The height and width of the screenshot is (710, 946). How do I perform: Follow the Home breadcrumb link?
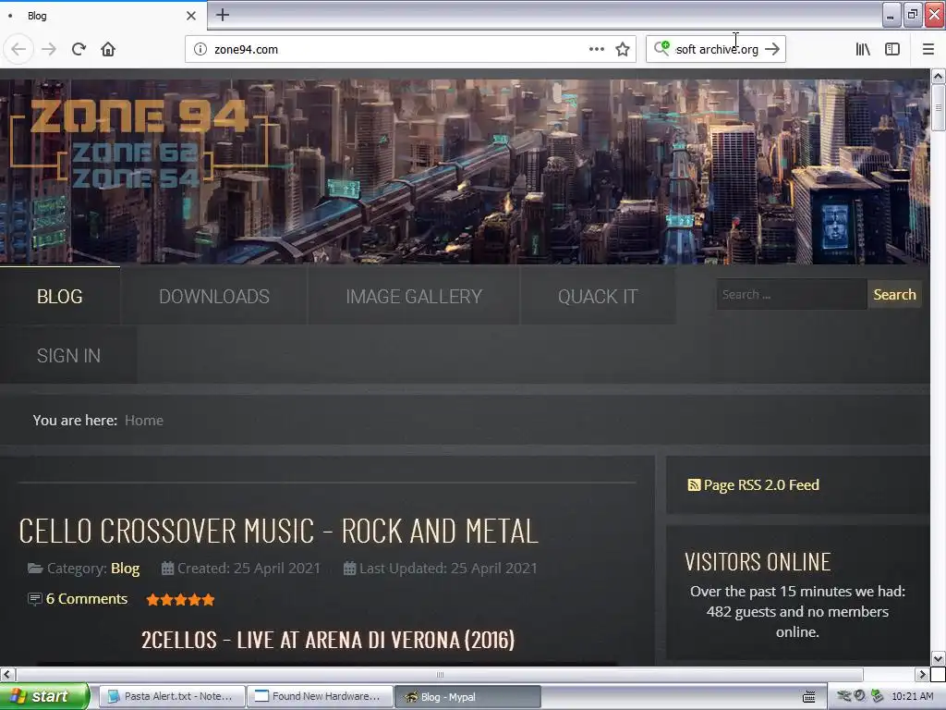tap(143, 421)
